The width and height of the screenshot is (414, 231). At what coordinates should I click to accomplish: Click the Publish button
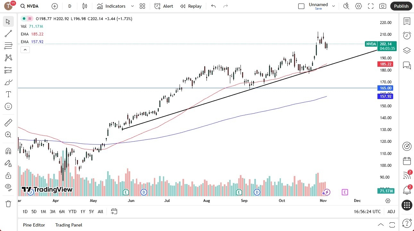click(401, 6)
